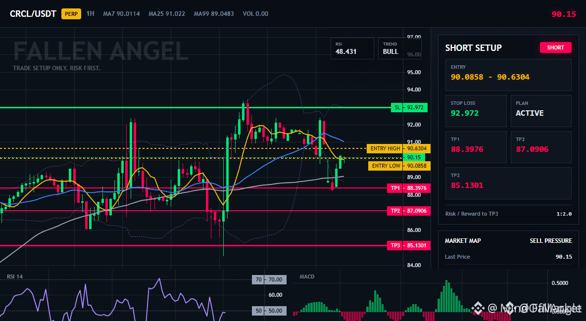Click the 84.00 price axis label
This screenshot has height=321, width=586.
(414, 265)
